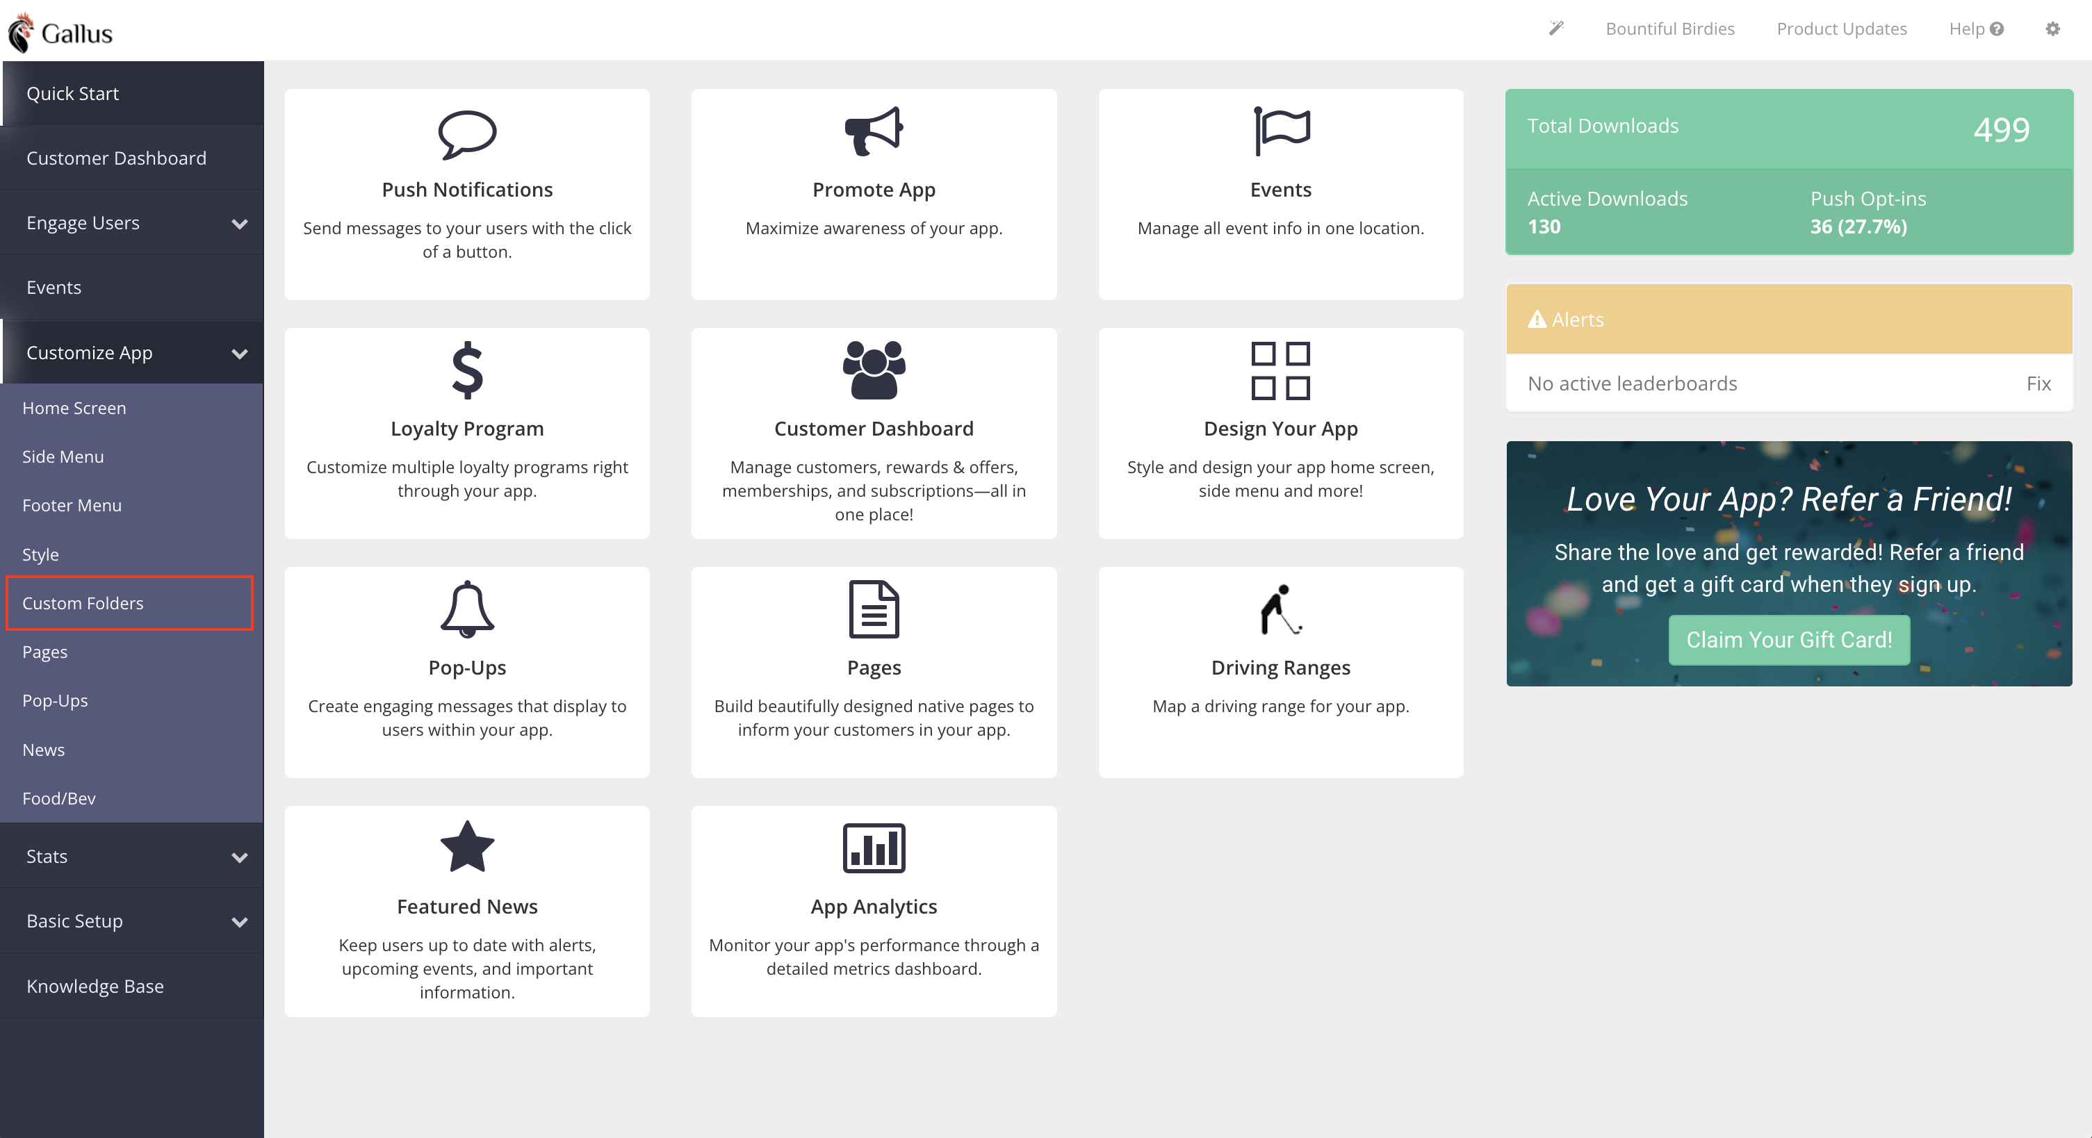Click the Loyalty Program dollar sign icon
This screenshot has height=1138, width=2092.
coord(467,370)
